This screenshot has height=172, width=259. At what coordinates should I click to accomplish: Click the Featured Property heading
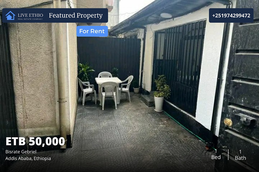coord(76,16)
